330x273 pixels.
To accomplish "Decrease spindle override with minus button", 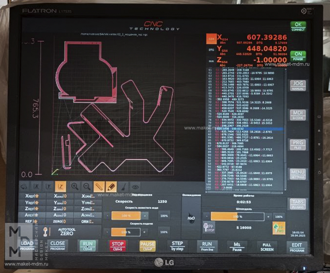I will (207, 217).
